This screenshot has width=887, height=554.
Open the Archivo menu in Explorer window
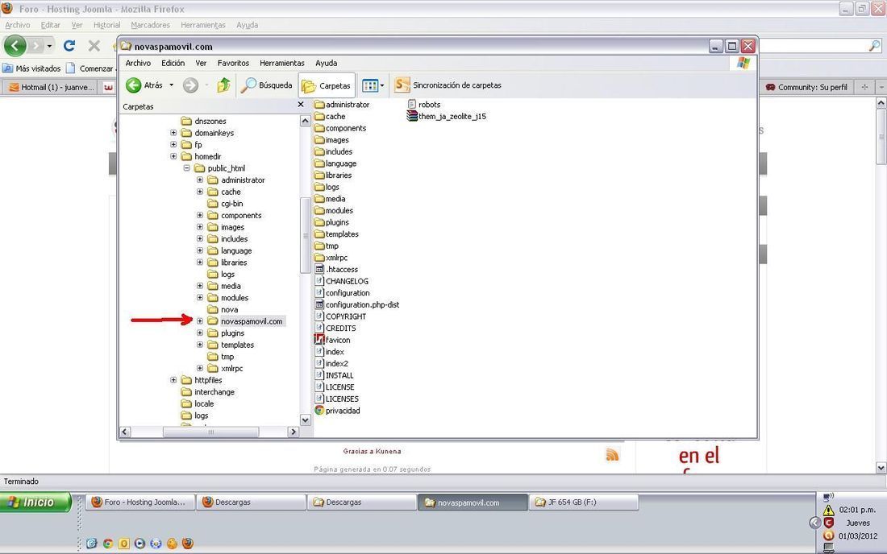point(138,64)
